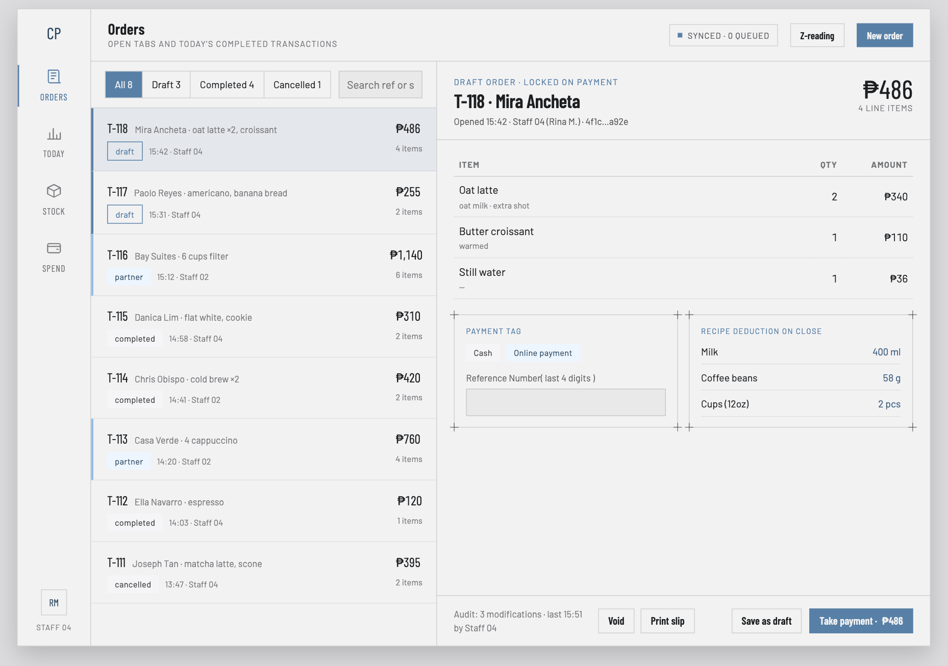Click the Print slip button
The width and height of the screenshot is (948, 666).
click(x=667, y=621)
